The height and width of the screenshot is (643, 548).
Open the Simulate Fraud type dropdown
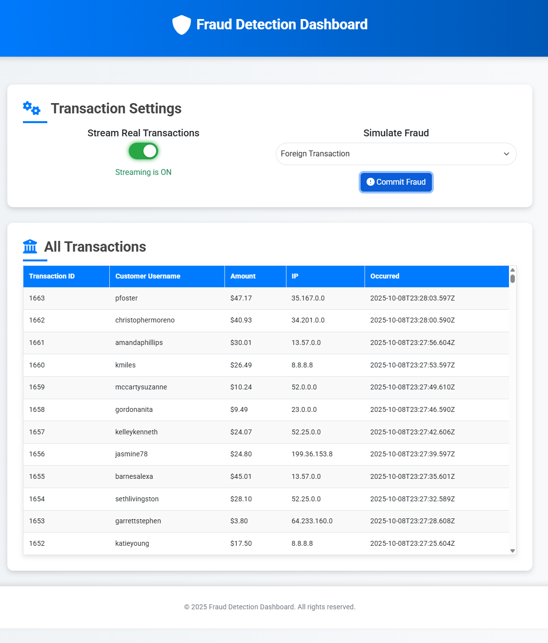[x=395, y=154]
